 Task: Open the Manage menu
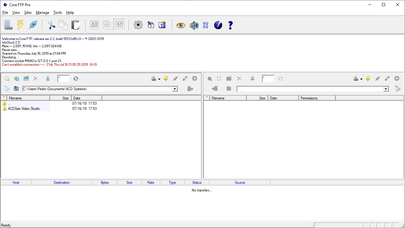coord(42,13)
